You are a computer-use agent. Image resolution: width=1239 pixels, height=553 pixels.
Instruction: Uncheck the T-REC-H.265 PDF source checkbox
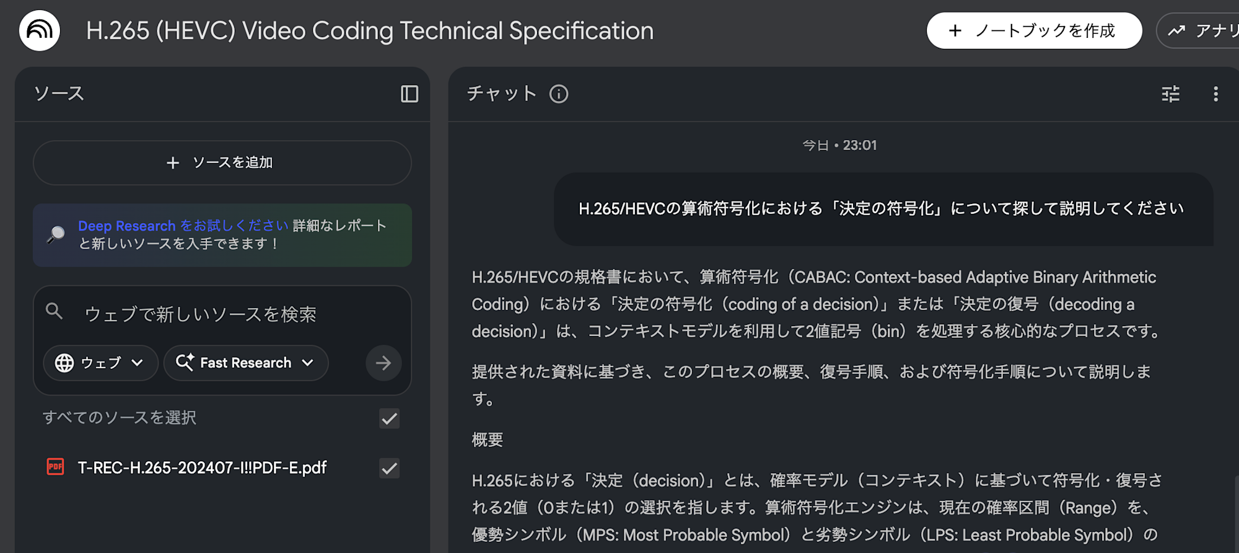pyautogui.click(x=389, y=468)
